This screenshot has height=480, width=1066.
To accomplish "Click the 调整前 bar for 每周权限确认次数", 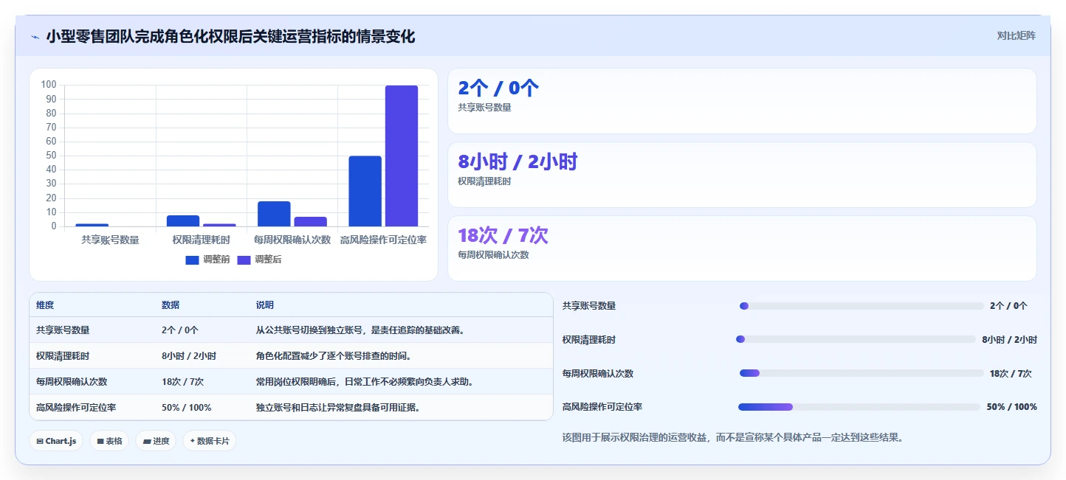I will pyautogui.click(x=274, y=214).
